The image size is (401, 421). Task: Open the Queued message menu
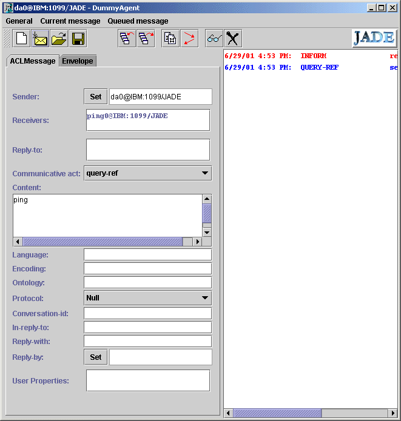[138, 21]
